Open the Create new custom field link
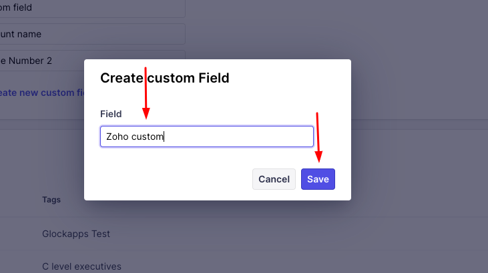Viewport: 488px width, 273px height. point(41,93)
